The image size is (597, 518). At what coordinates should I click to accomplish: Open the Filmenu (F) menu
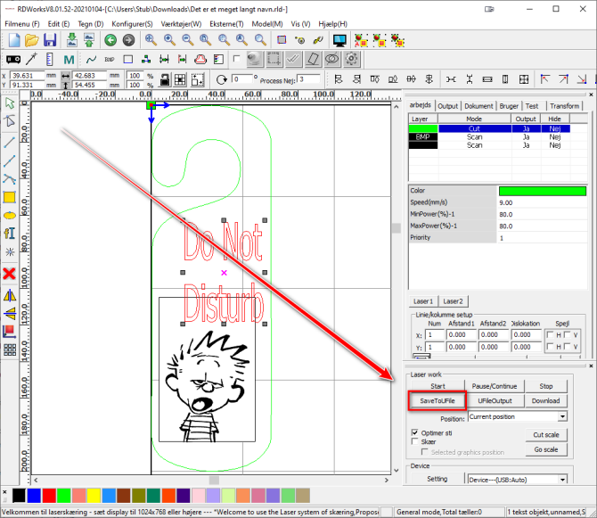click(x=22, y=24)
